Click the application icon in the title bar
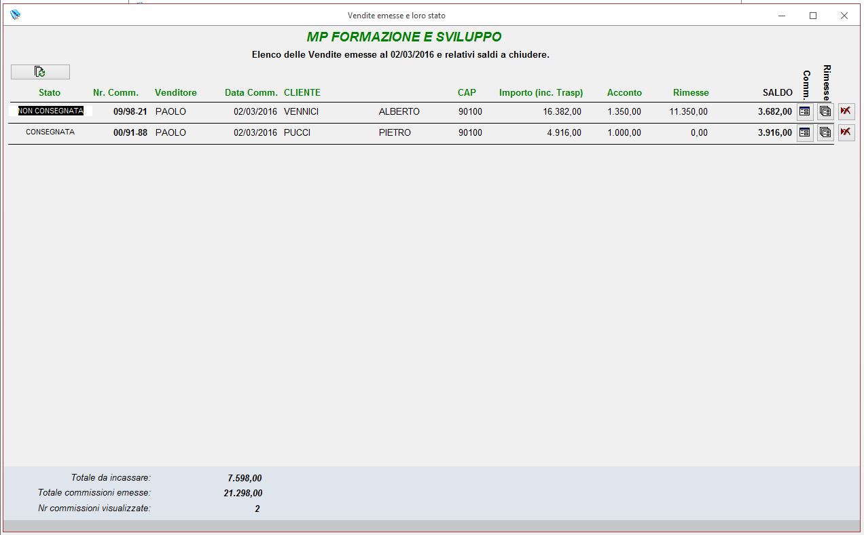 (x=15, y=15)
